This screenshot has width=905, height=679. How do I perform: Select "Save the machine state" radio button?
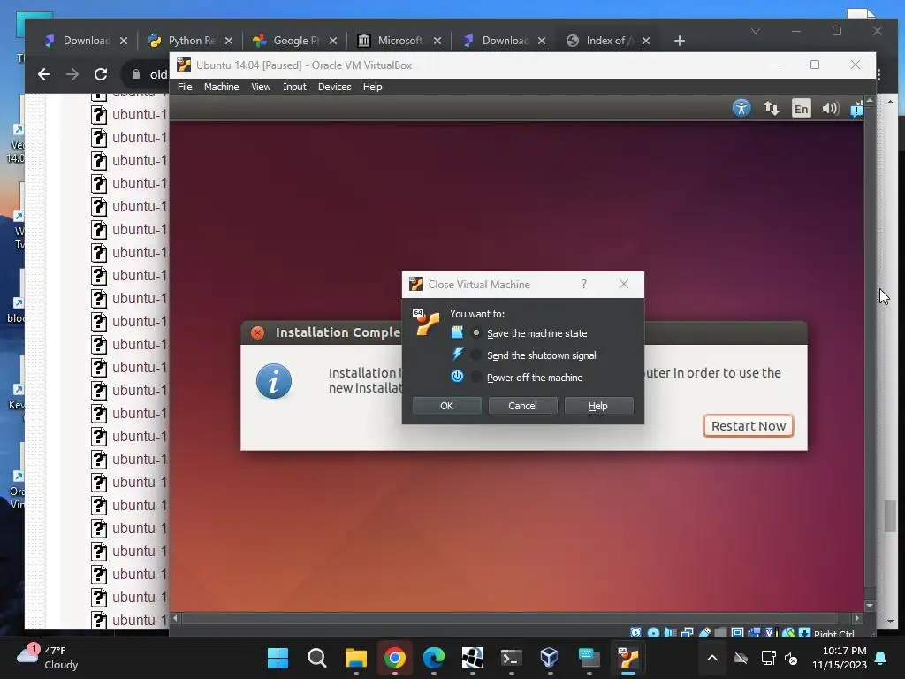(x=476, y=333)
